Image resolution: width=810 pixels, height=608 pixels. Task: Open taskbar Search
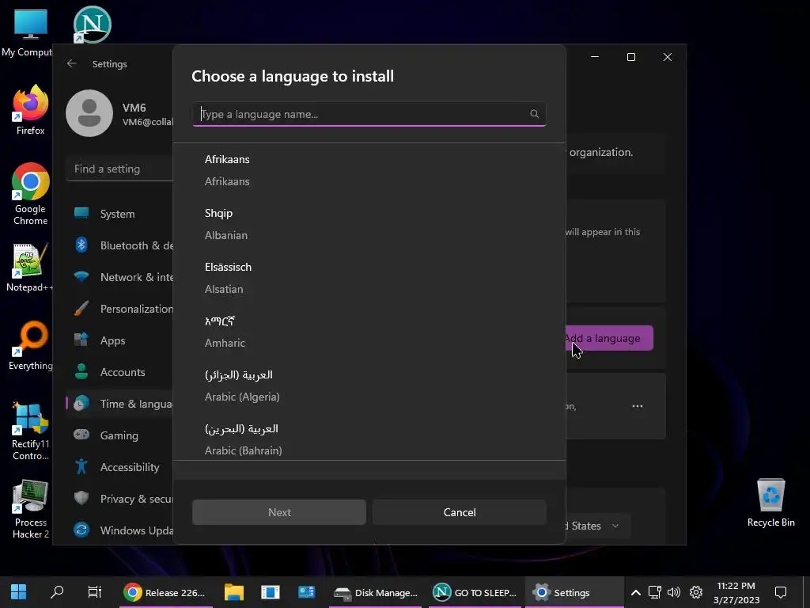point(57,592)
